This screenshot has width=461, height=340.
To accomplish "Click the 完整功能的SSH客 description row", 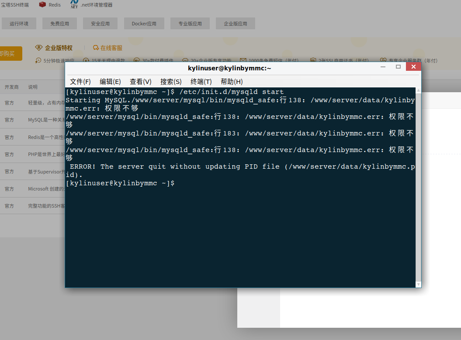I will [32, 206].
